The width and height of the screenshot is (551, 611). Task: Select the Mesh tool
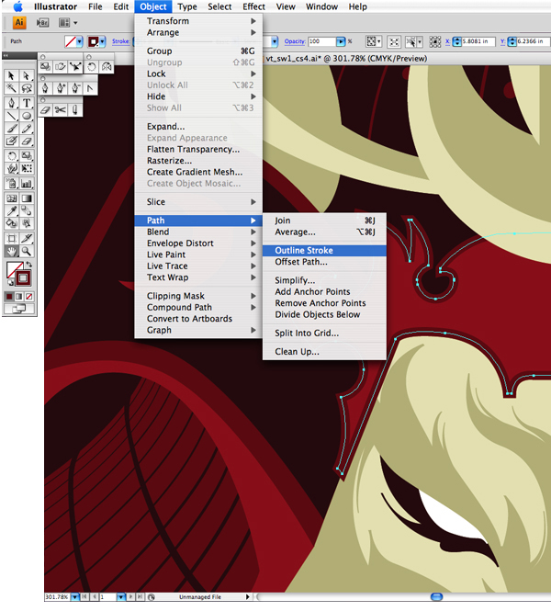(x=11, y=198)
